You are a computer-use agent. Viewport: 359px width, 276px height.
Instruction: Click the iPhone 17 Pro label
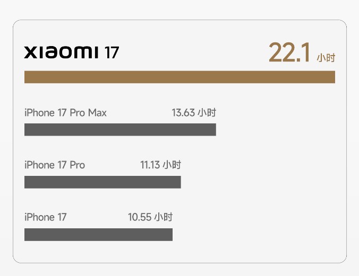[55, 165]
